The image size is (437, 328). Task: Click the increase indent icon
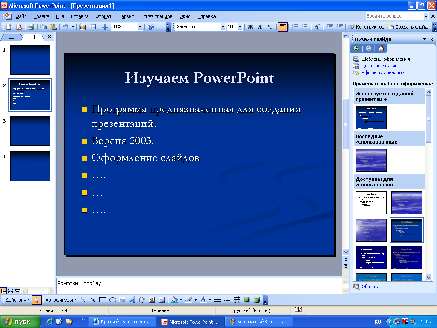click(x=339, y=27)
